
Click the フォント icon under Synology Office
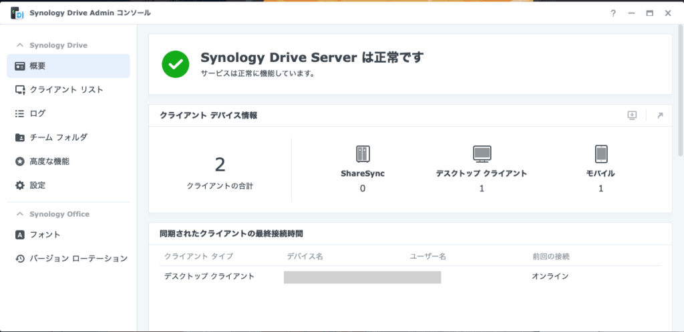coord(20,235)
